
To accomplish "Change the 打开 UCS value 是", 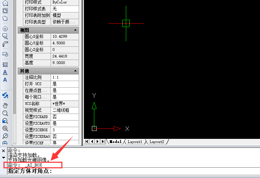I will (65, 84).
